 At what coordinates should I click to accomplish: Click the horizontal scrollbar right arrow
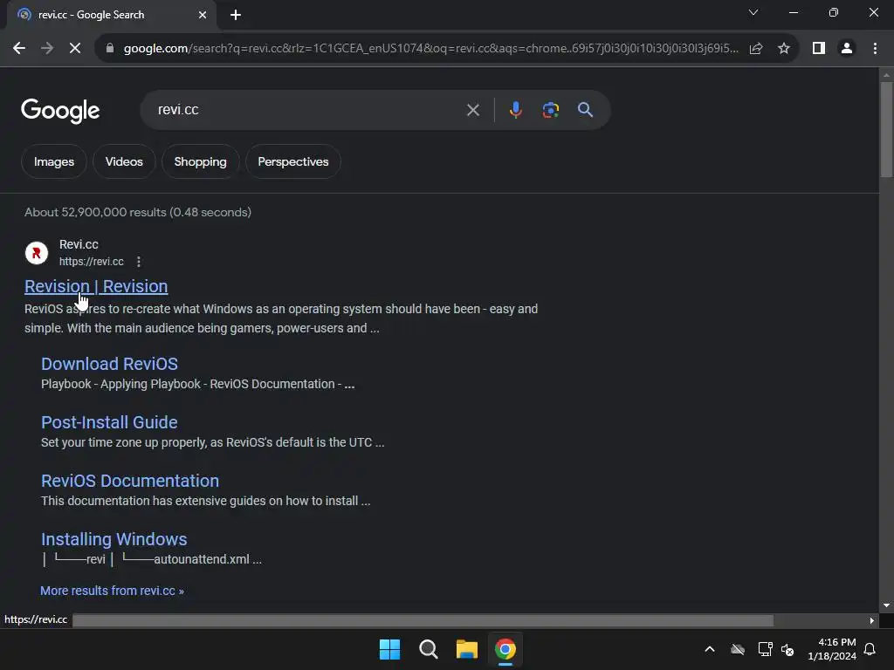coord(872,620)
